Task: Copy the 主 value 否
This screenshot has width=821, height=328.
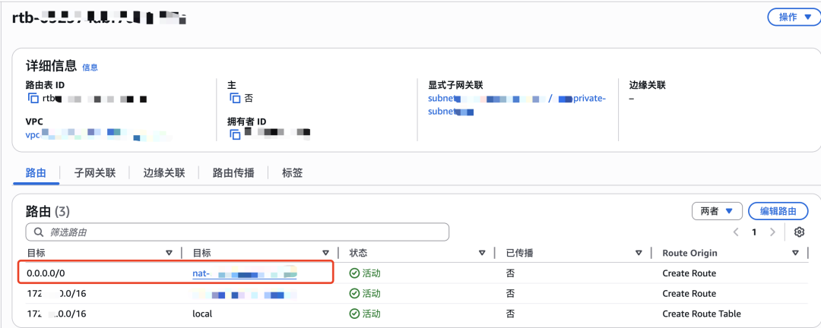Action: pyautogui.click(x=235, y=99)
